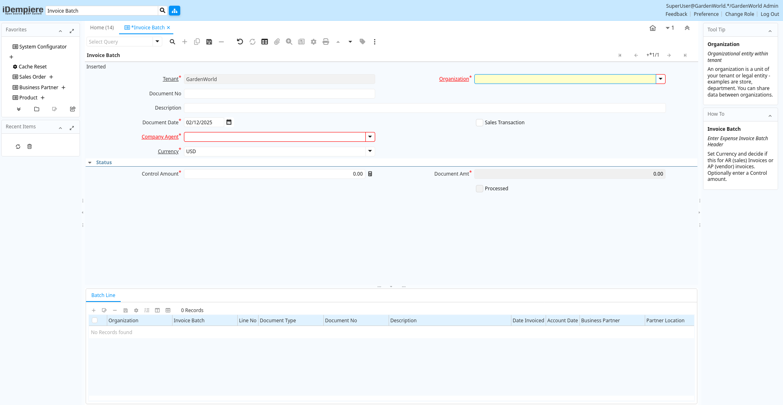Screen dimensions: 783x405
Task: Click into the Description input field
Action: pos(424,108)
